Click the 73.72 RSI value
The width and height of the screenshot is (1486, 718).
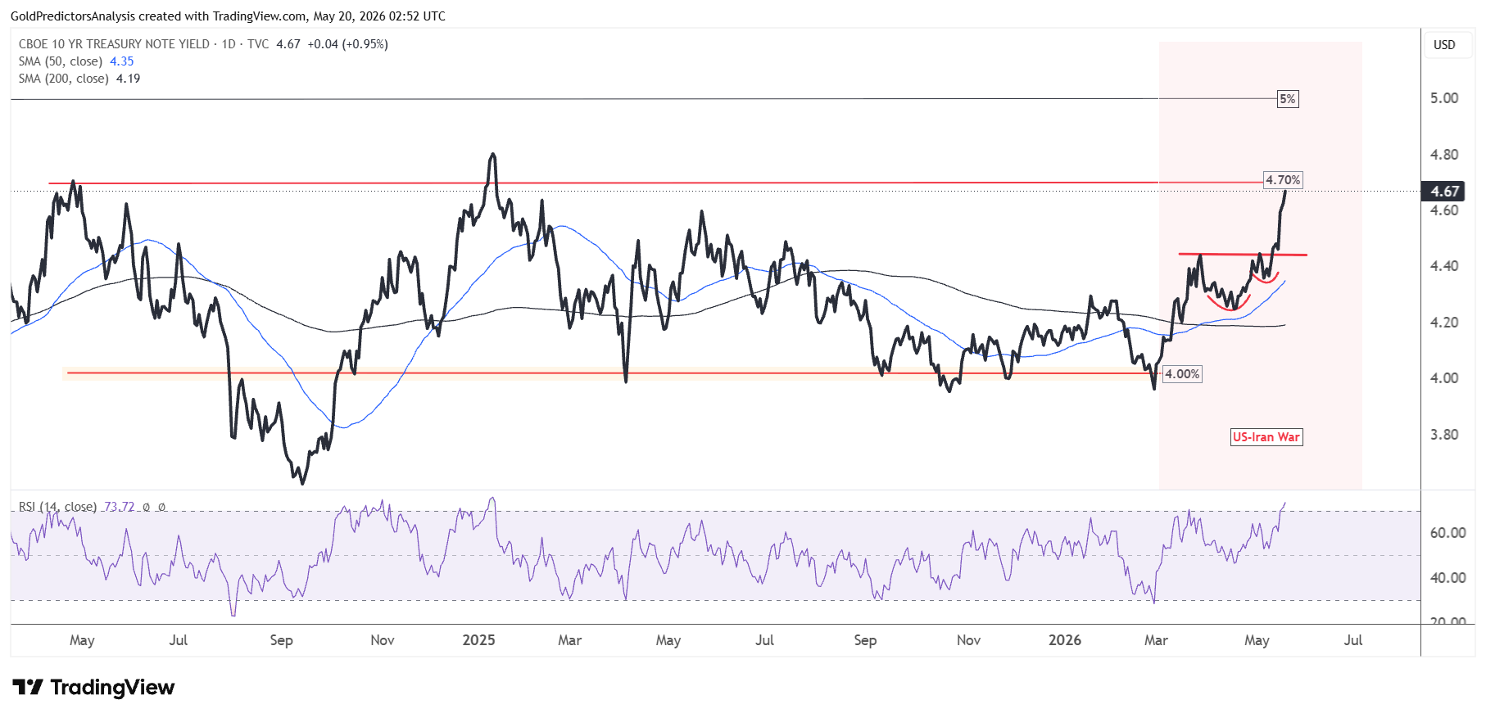coord(120,507)
